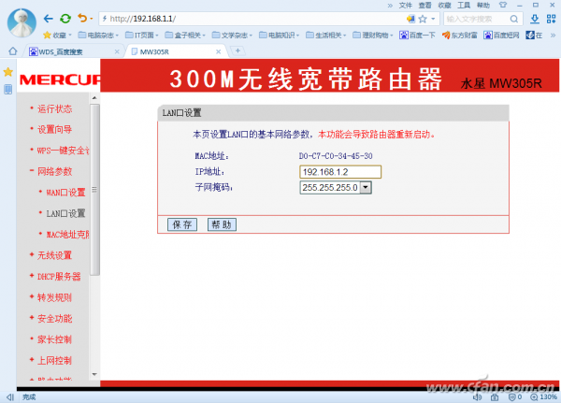Open downloads with the download arrow icon
Screen dimensions: 561x403
[x=535, y=19]
